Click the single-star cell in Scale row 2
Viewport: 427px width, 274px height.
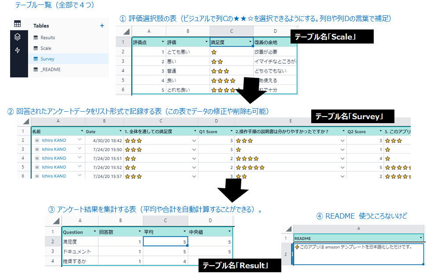tap(232, 52)
